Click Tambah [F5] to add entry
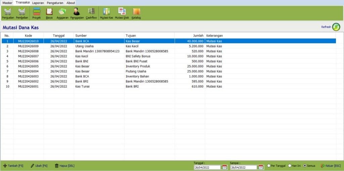Image resolution: width=344 pixels, height=171 pixels. (13, 166)
